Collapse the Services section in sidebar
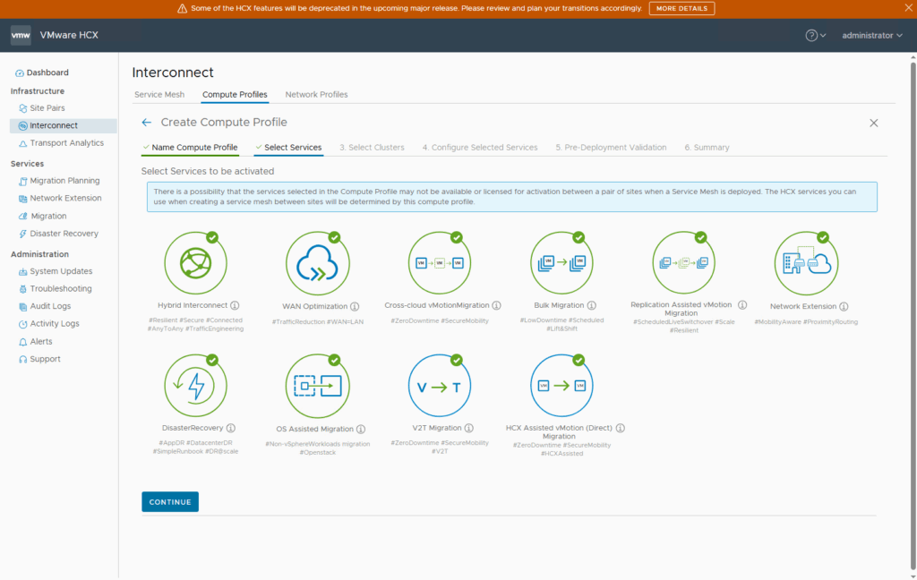The image size is (917, 580). tap(27, 164)
